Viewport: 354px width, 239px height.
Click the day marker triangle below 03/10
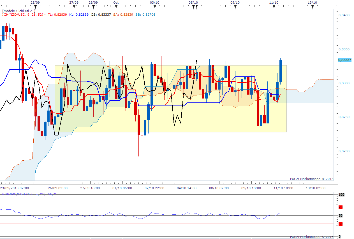154,7
